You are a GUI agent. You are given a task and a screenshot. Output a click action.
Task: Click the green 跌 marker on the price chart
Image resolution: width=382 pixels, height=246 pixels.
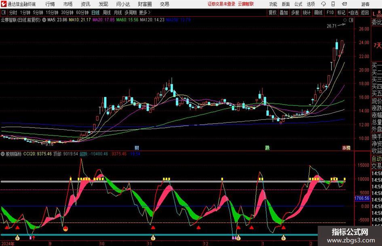[267, 148]
